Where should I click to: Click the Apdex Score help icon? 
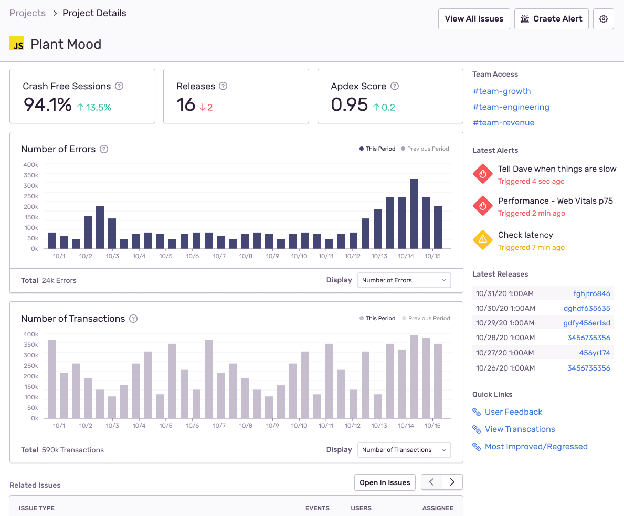(x=394, y=86)
